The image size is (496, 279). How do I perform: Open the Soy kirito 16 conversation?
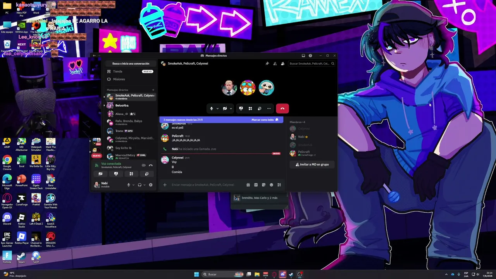[x=131, y=148]
